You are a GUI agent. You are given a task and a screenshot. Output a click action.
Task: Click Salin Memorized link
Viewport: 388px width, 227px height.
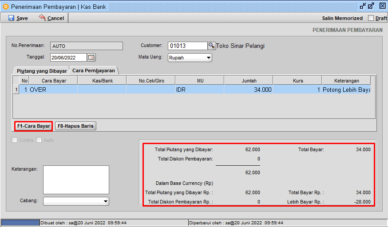click(x=342, y=18)
